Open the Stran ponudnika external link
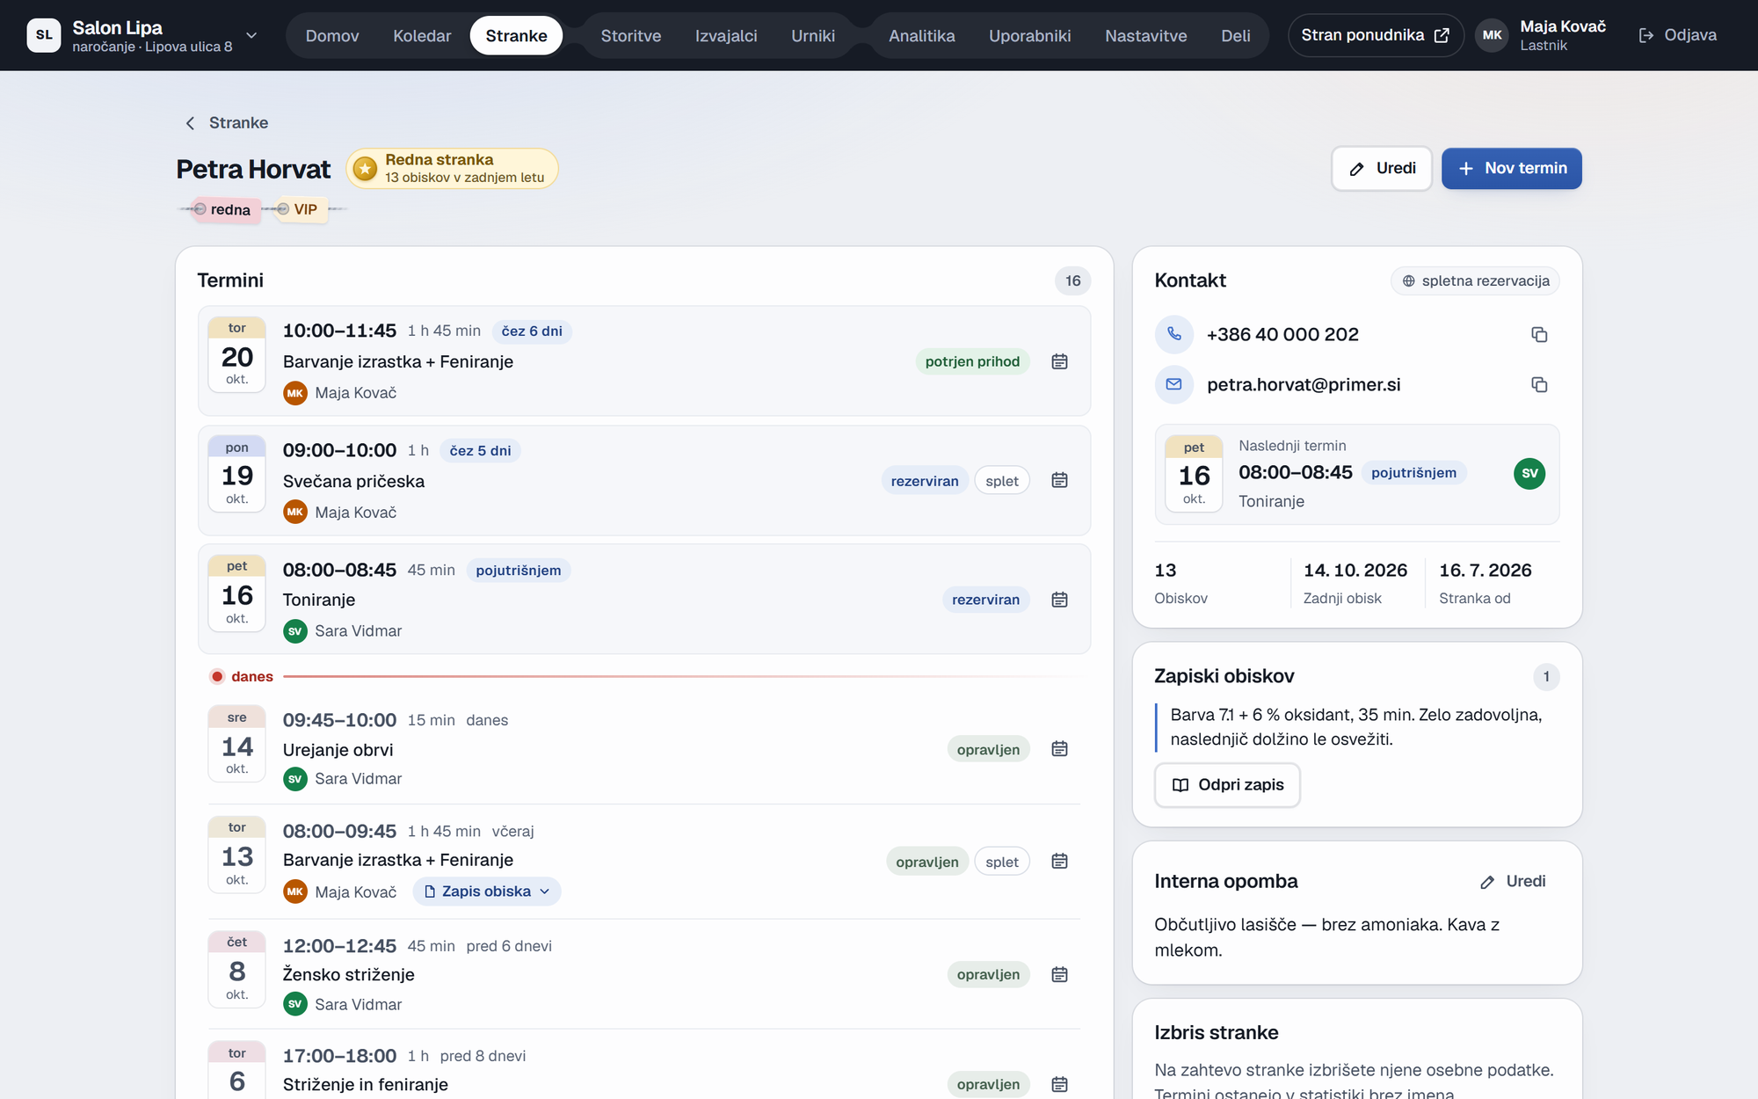The width and height of the screenshot is (1758, 1099). (x=1376, y=35)
